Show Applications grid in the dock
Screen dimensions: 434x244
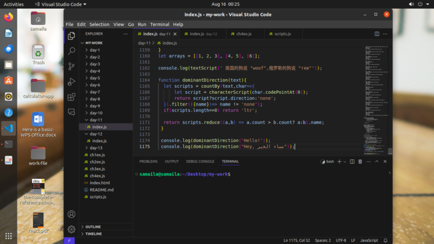pyautogui.click(x=9, y=236)
